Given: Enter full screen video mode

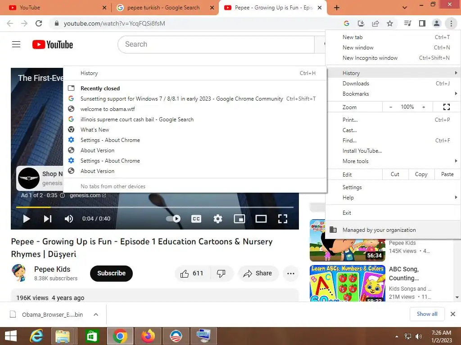Looking at the screenshot, I should click(x=283, y=219).
